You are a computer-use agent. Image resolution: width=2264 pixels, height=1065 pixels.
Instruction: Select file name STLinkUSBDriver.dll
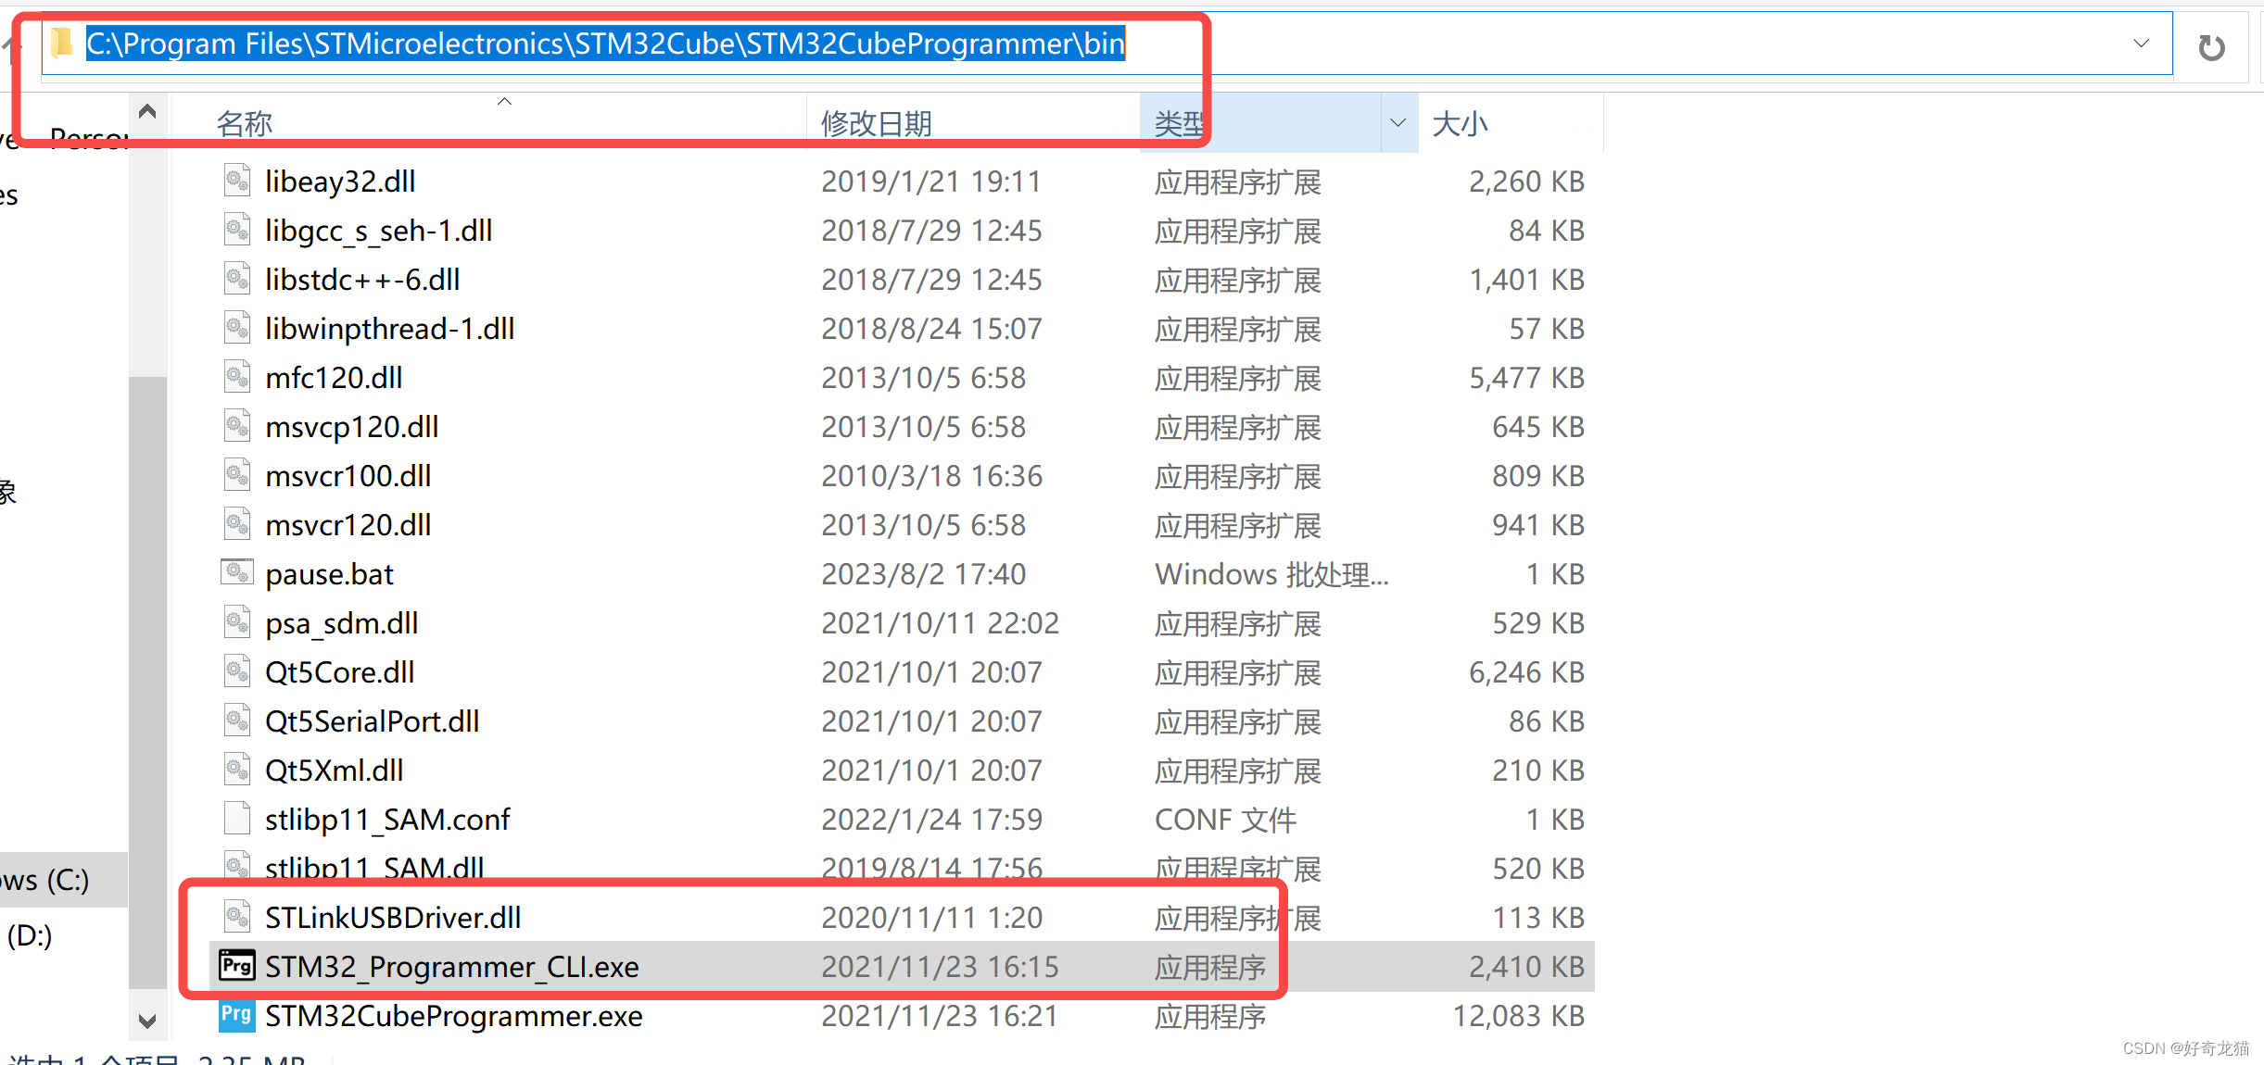pyautogui.click(x=393, y=918)
